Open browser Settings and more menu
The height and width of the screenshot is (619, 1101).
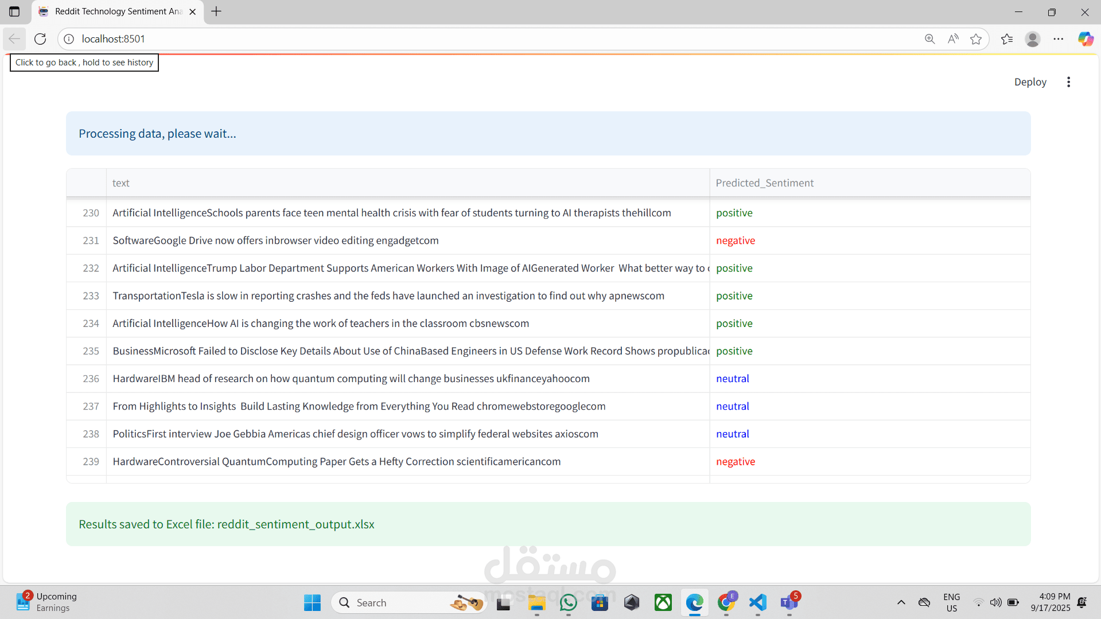pyautogui.click(x=1059, y=39)
